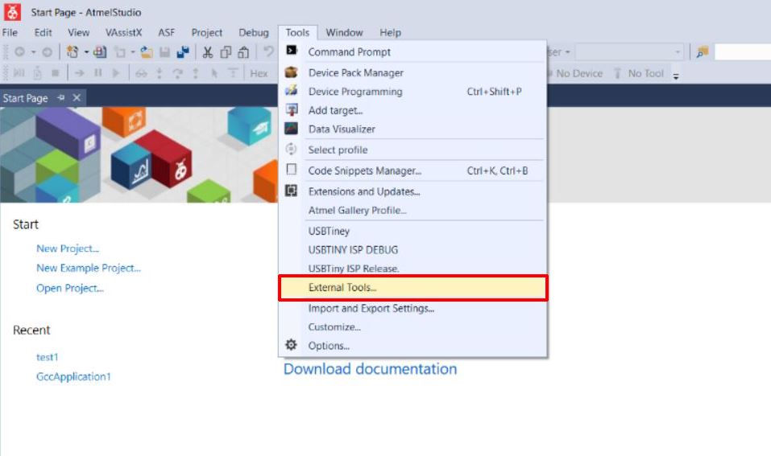The width and height of the screenshot is (771, 456).
Task: Open New Project dropdown arrow
Action: click(x=86, y=52)
